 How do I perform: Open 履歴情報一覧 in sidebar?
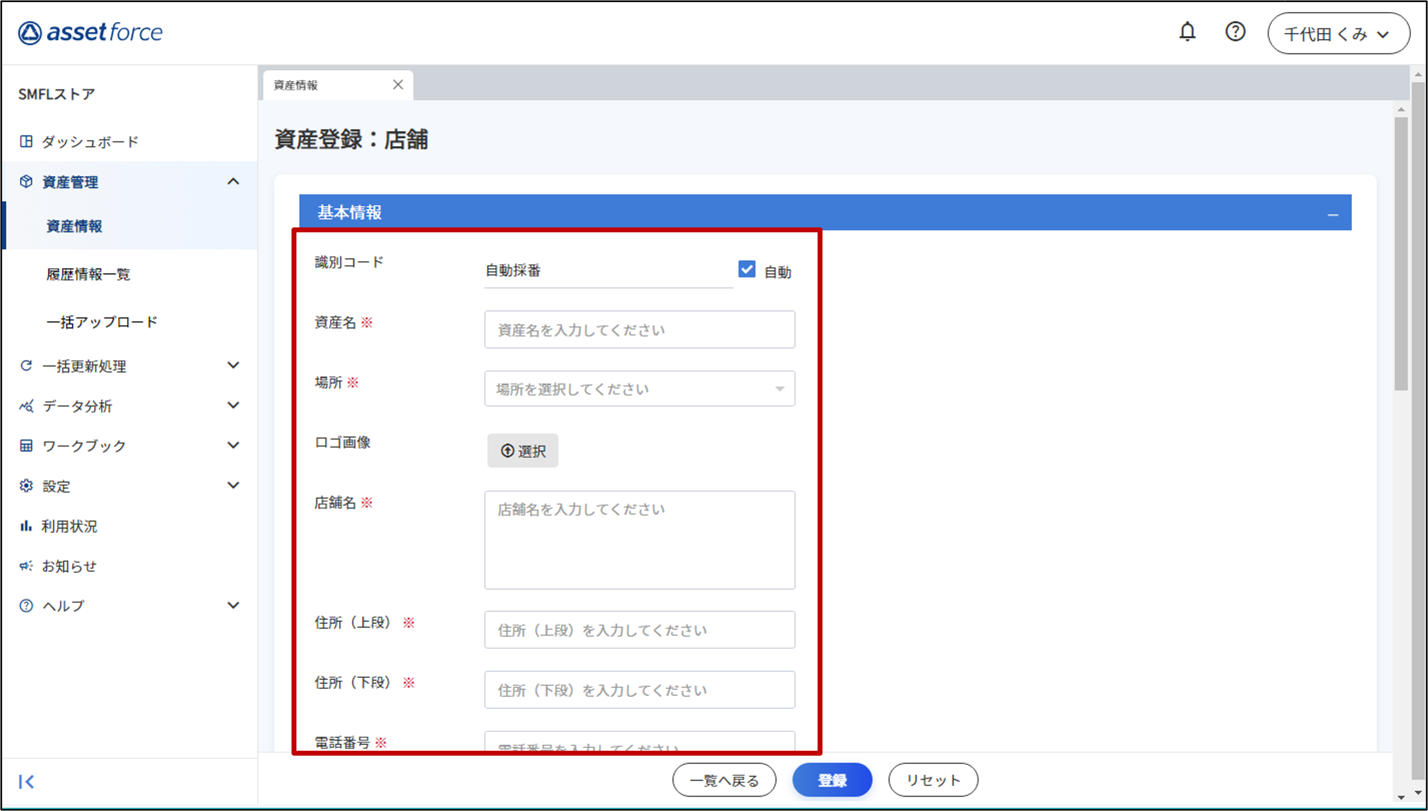(88, 274)
